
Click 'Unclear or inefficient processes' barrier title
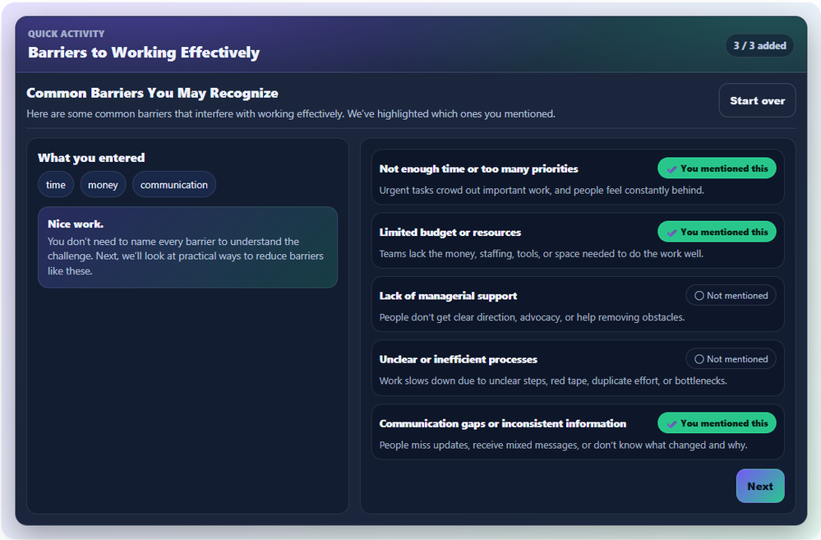pyautogui.click(x=458, y=359)
